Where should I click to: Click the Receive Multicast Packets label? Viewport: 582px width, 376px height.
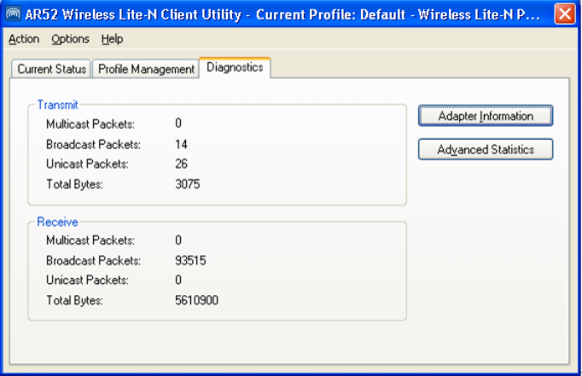(90, 240)
